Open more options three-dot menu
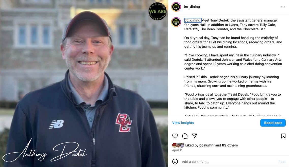Screen dimensions: 289x167 tap(283, 7)
